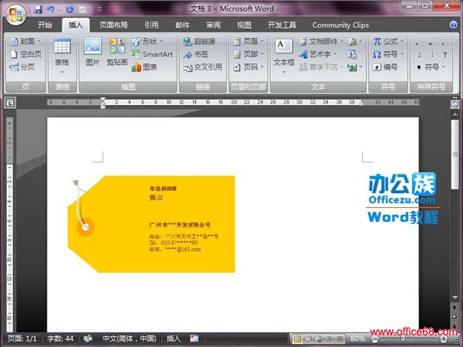Click the proofing check icon in status bar
This screenshot has width=463, height=347.
pyautogui.click(x=88, y=338)
